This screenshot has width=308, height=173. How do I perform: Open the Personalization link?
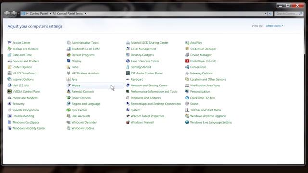[200, 92]
